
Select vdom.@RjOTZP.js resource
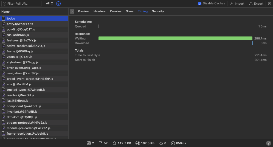tap(34, 57)
